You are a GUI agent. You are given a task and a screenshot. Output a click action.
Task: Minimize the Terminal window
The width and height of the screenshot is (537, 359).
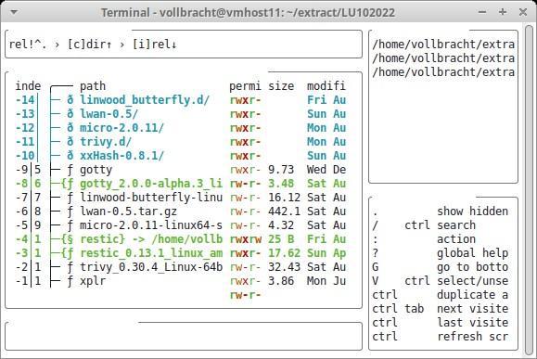482,12
